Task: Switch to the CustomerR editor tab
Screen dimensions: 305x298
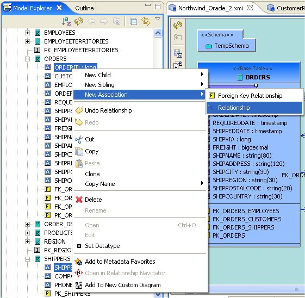Action: coord(285,8)
